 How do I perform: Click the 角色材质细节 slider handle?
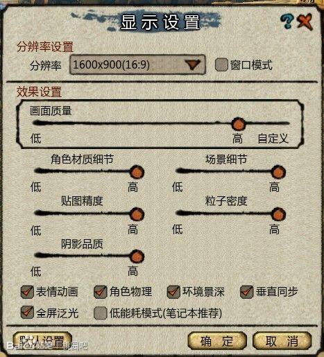[137, 172]
